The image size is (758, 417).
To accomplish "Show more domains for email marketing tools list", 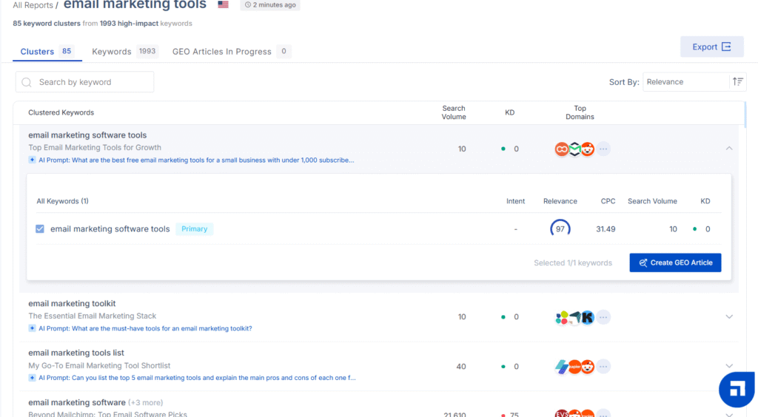I will pyautogui.click(x=603, y=367).
